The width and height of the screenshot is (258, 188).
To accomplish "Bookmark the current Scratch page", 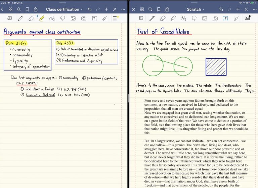I will [159, 9].
